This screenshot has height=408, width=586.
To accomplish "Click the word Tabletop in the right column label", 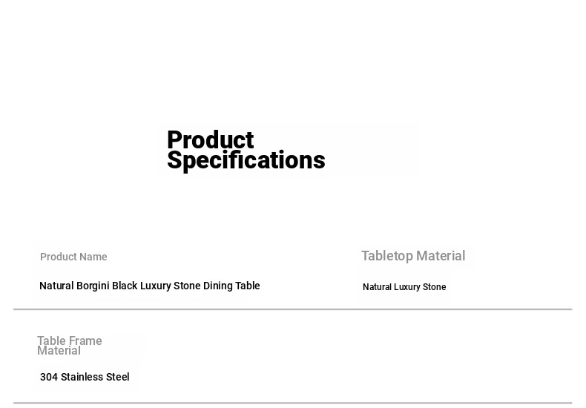I will click(x=386, y=256).
